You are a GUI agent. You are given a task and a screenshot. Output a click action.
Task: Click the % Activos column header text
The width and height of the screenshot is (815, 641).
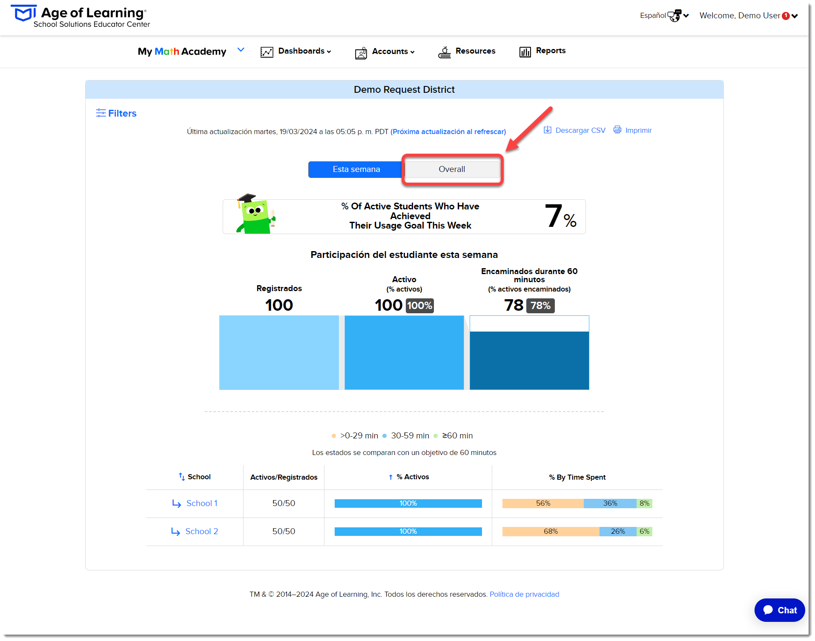click(x=413, y=477)
